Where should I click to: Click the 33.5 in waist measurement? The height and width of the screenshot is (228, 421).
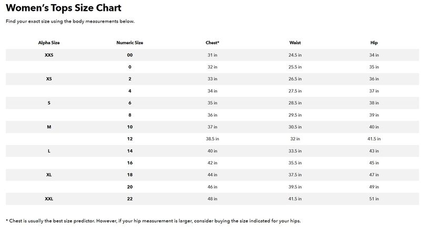point(295,151)
